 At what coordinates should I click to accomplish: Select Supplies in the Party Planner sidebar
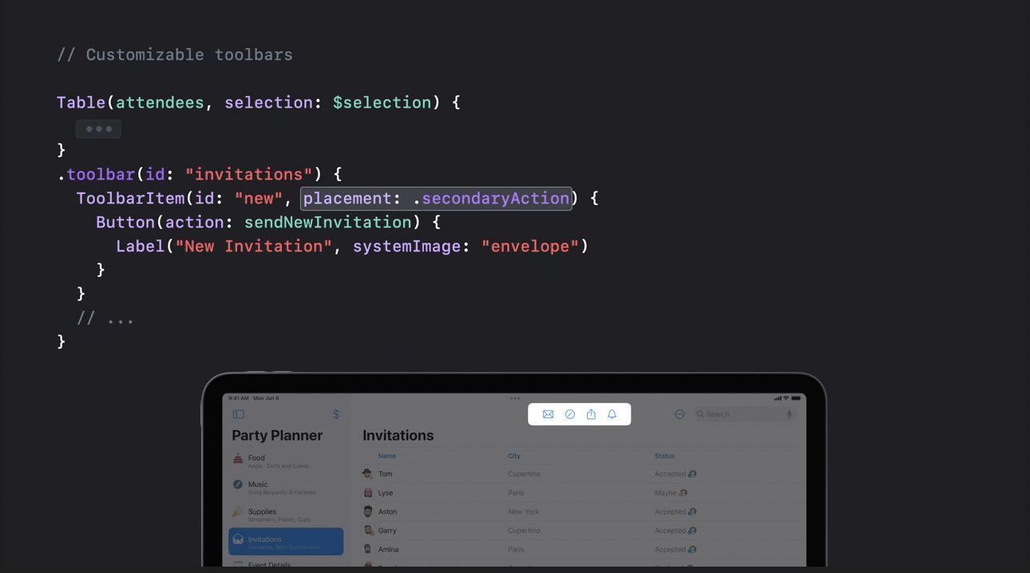point(286,514)
